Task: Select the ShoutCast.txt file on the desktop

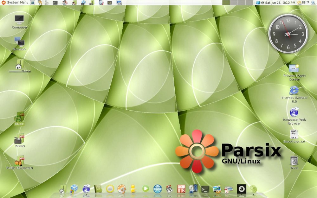Action: point(294,136)
